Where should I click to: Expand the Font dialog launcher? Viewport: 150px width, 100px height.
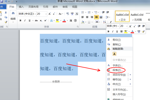pyautogui.click(x=78, y=27)
